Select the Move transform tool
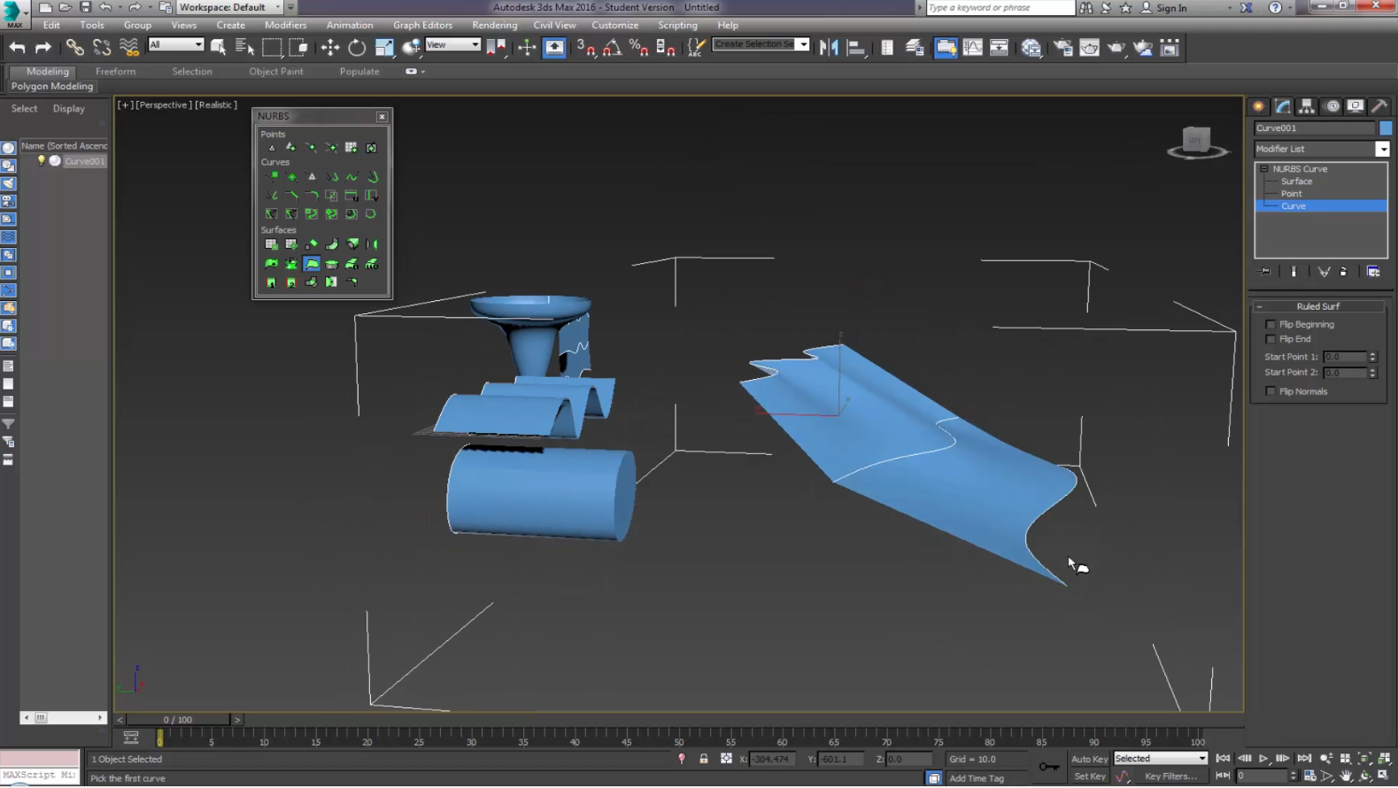This screenshot has height=788, width=1398. (x=329, y=48)
